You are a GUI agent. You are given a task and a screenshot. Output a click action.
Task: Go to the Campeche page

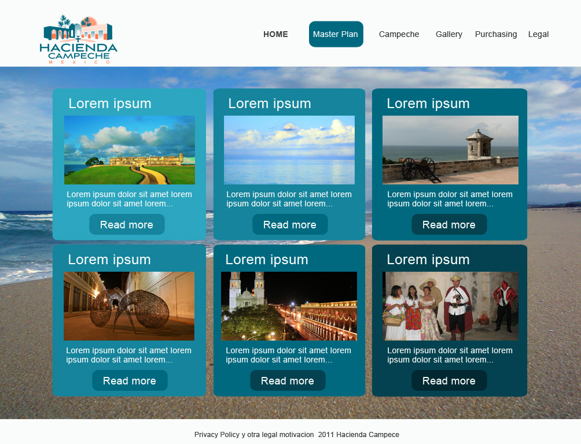point(399,34)
